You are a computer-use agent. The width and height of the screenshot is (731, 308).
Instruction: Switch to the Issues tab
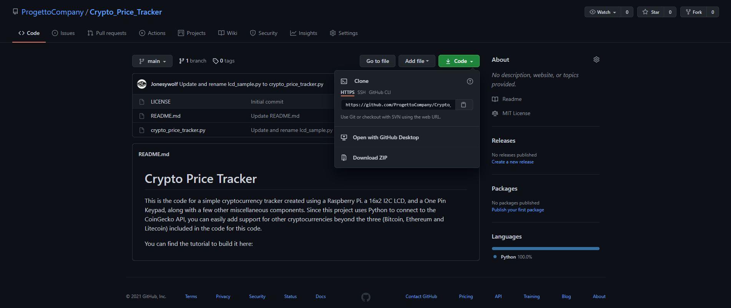63,33
